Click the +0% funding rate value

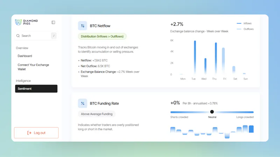click(175, 103)
